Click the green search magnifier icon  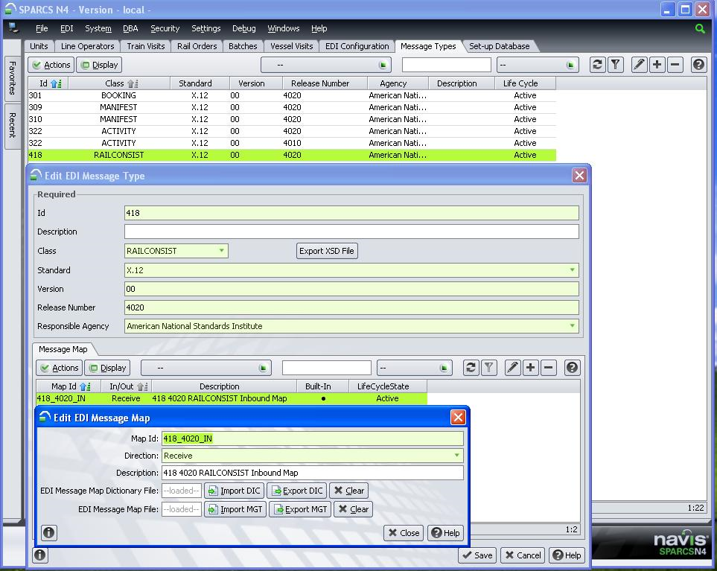tap(700, 28)
